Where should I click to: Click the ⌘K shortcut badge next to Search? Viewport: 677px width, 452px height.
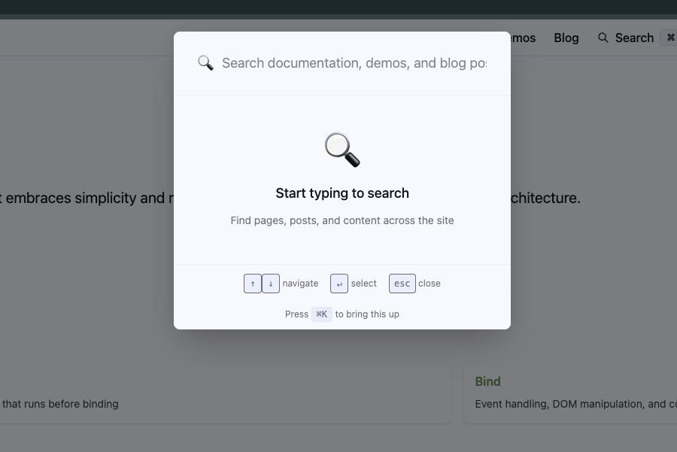[x=669, y=37]
